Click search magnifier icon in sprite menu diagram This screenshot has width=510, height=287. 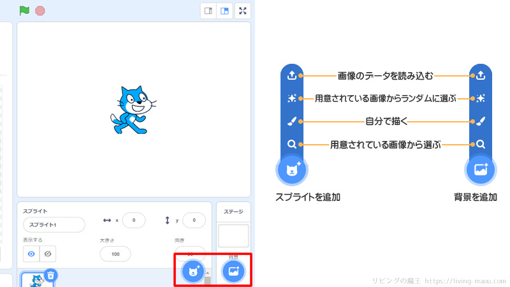[x=292, y=144]
